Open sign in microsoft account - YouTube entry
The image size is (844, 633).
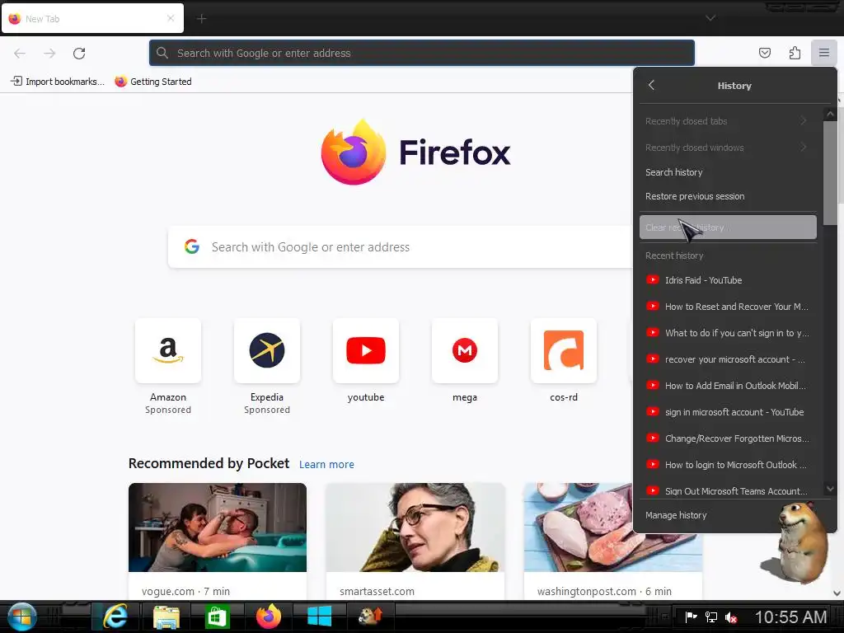click(728, 412)
